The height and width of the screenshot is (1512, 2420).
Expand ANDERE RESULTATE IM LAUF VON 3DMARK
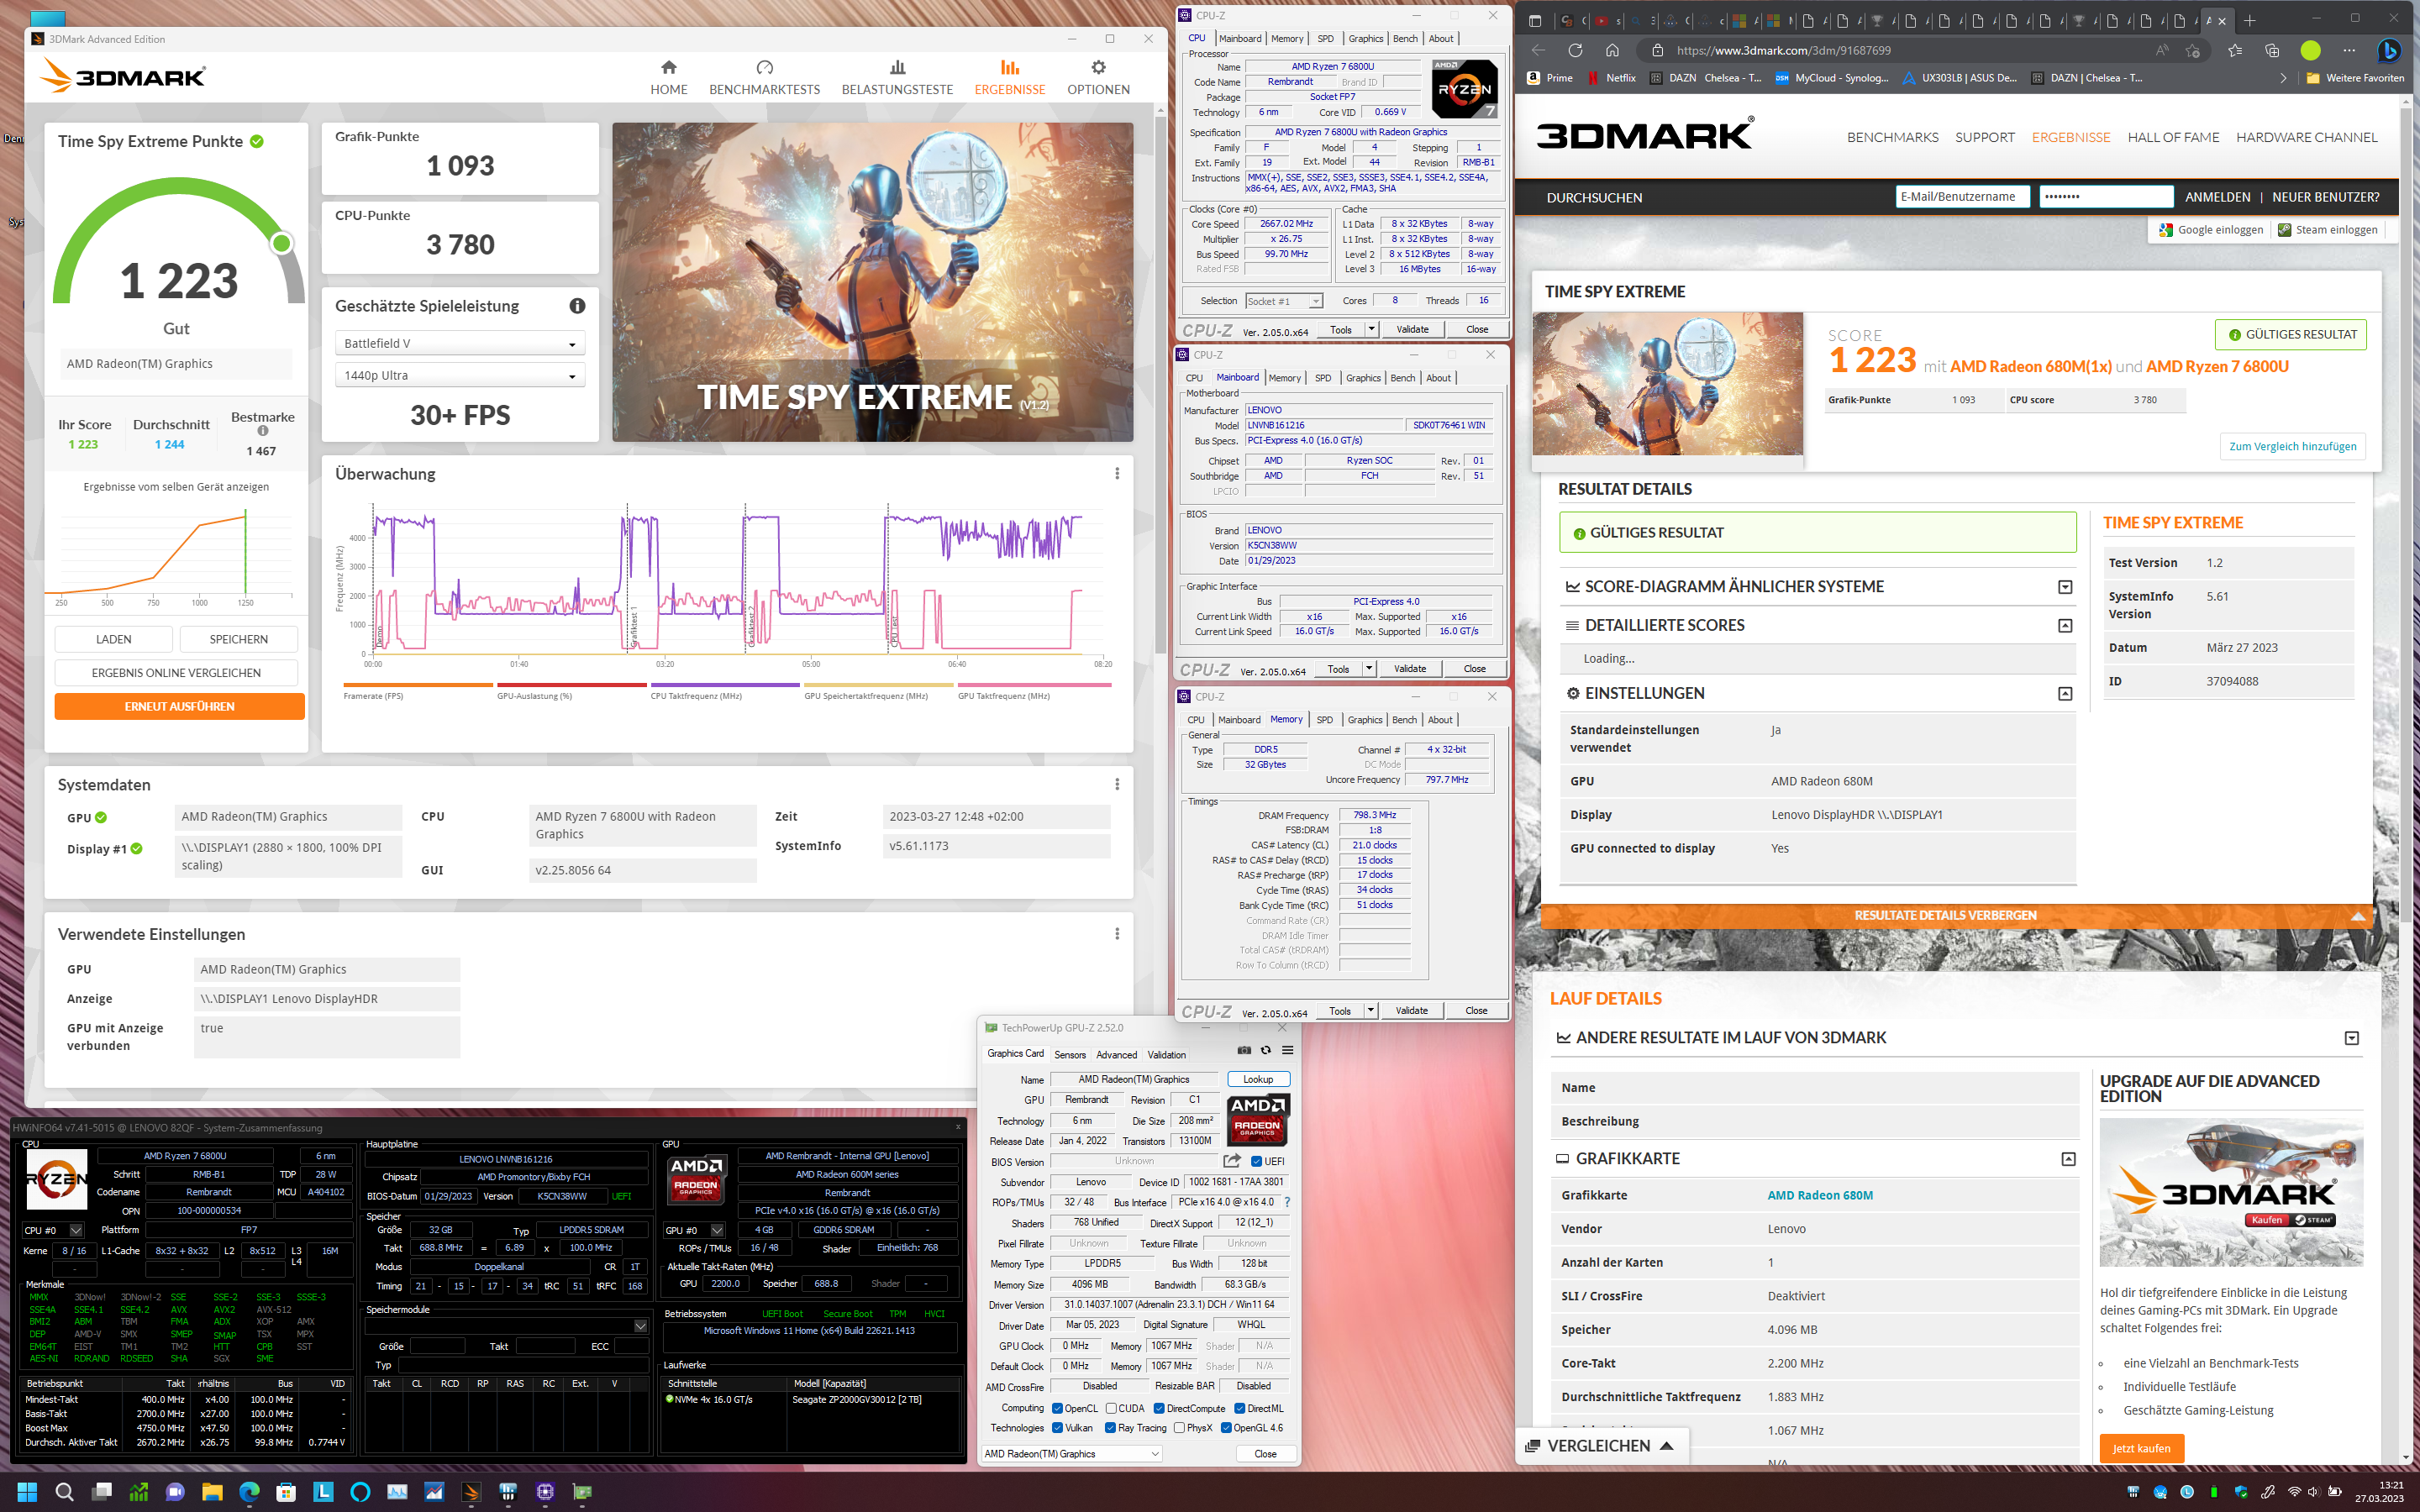click(2352, 1038)
